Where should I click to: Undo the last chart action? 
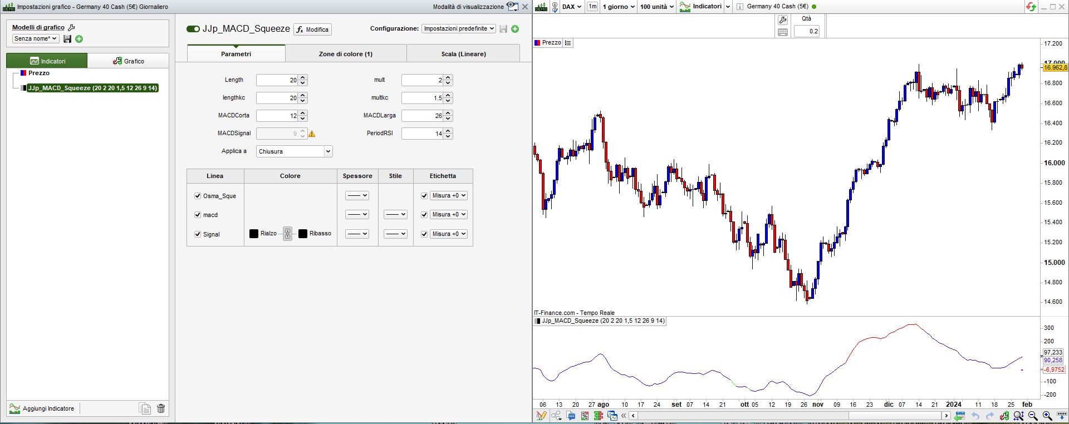[975, 416]
